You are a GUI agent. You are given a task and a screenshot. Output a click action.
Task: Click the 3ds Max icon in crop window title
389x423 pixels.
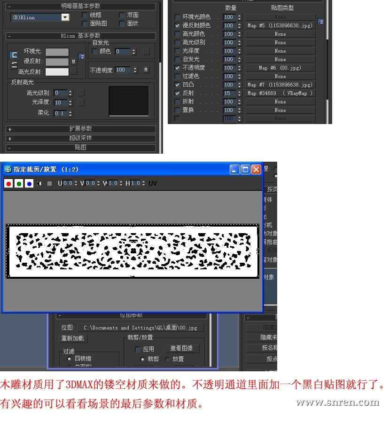pyautogui.click(x=8, y=169)
